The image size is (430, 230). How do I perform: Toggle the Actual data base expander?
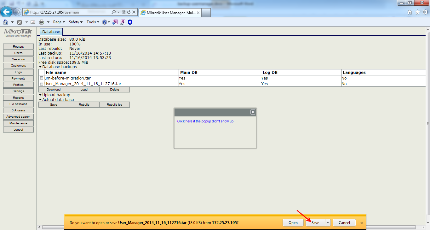pos(40,100)
